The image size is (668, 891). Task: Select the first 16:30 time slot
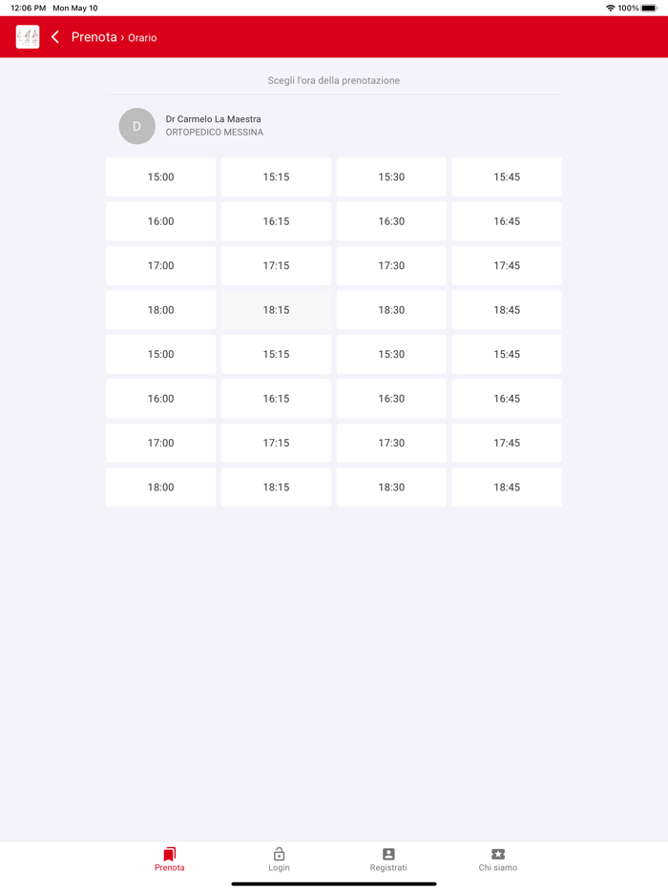391,221
